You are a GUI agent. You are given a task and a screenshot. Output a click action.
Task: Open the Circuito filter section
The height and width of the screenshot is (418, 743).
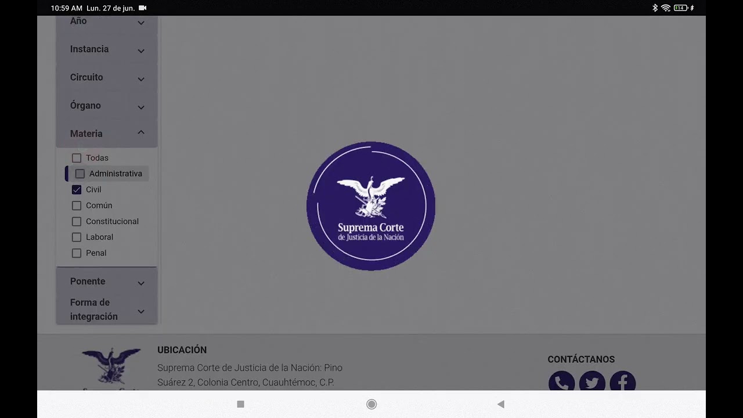pyautogui.click(x=107, y=77)
